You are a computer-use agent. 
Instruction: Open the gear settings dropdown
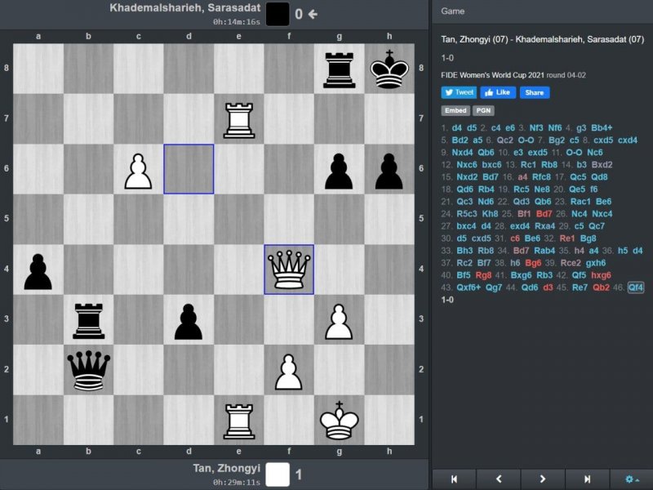point(631,479)
